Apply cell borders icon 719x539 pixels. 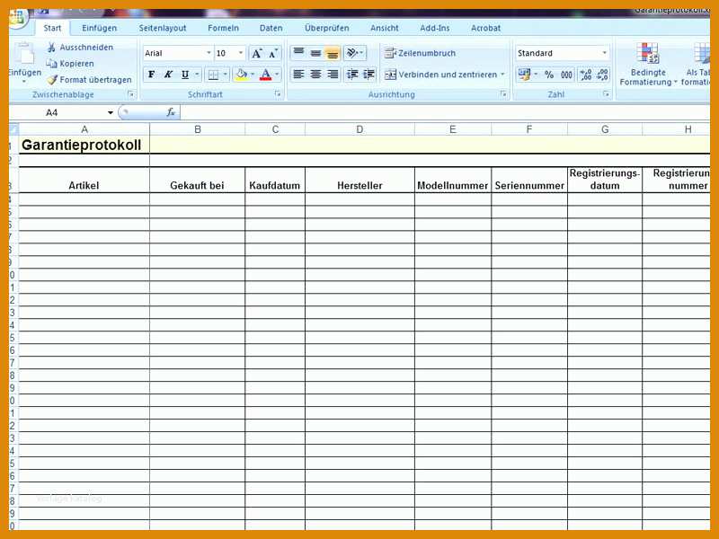click(213, 75)
